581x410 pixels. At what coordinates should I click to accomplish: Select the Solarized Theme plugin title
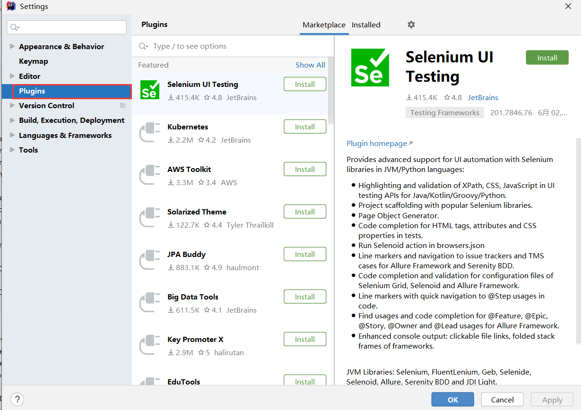tap(197, 212)
